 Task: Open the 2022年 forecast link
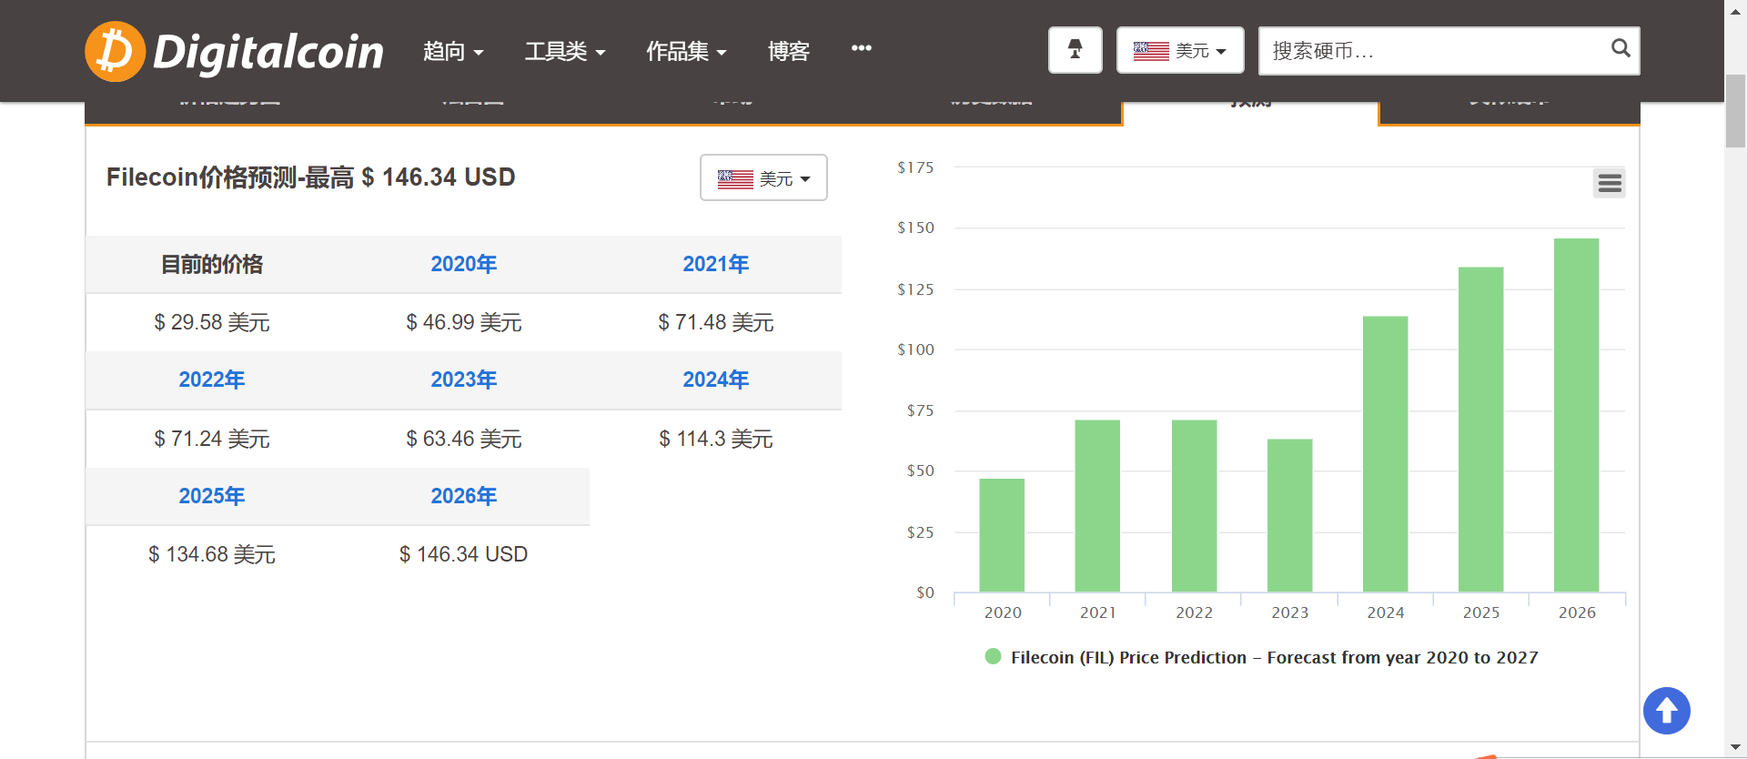click(212, 379)
